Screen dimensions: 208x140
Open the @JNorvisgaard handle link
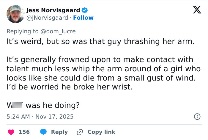click(x=47, y=18)
